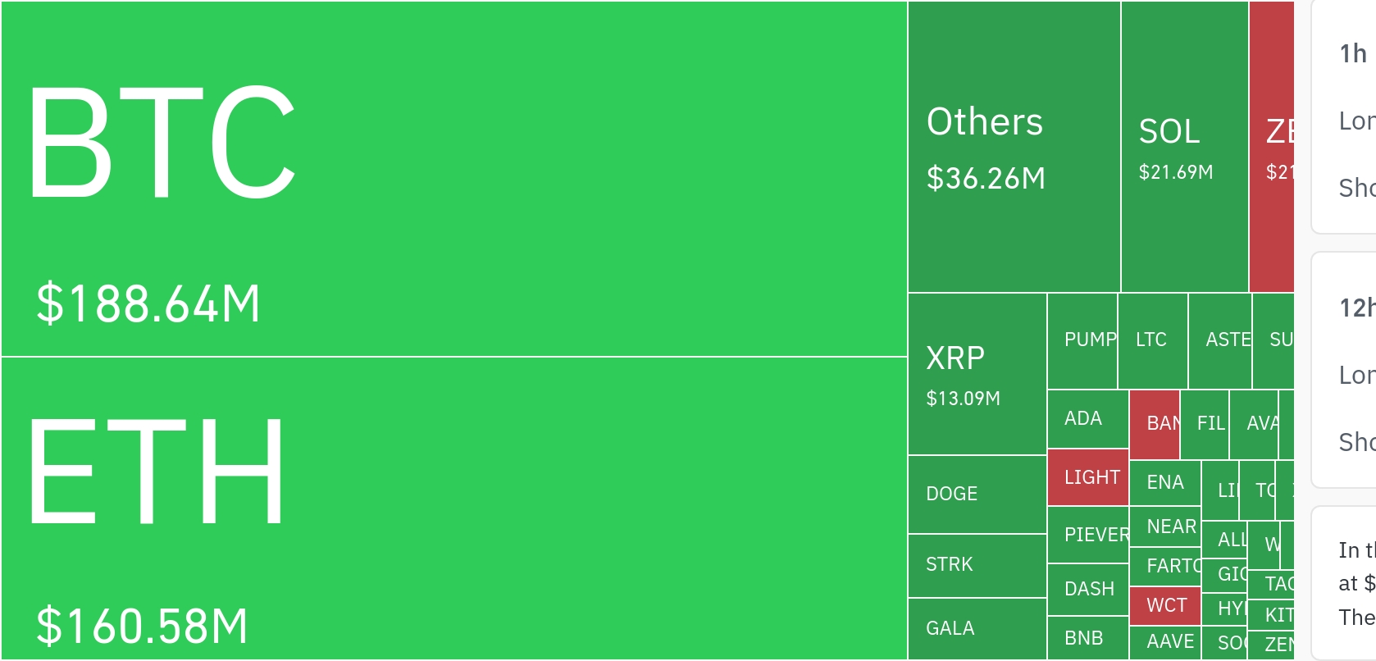Select the XRP $13.09M tile
Screen dimensions: 1376x661
977,375
